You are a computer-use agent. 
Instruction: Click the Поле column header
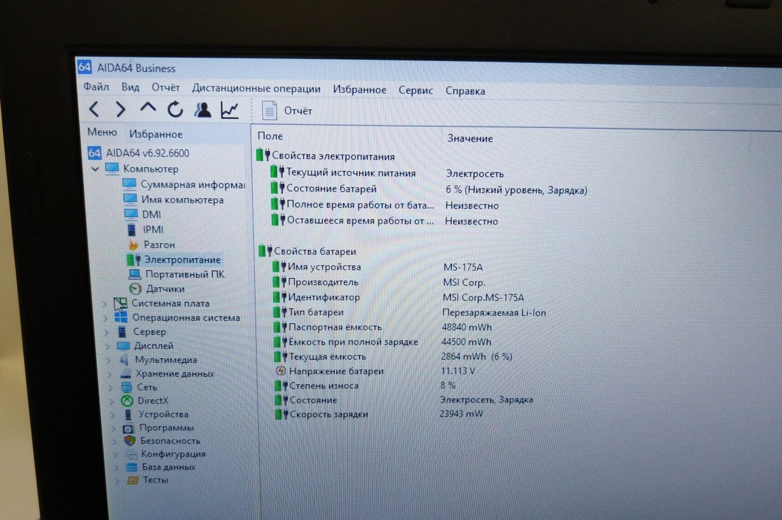[x=270, y=136]
